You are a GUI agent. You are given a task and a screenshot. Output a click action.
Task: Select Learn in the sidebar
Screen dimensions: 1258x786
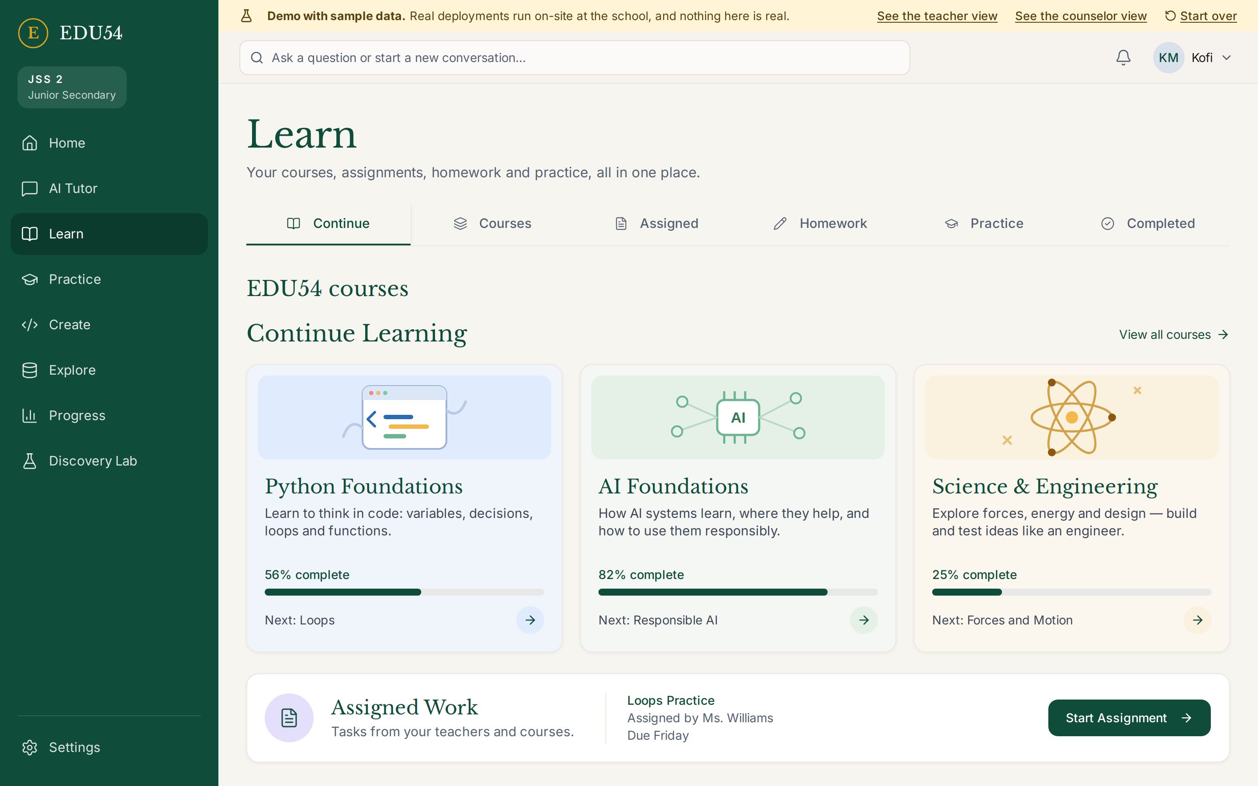(109, 234)
